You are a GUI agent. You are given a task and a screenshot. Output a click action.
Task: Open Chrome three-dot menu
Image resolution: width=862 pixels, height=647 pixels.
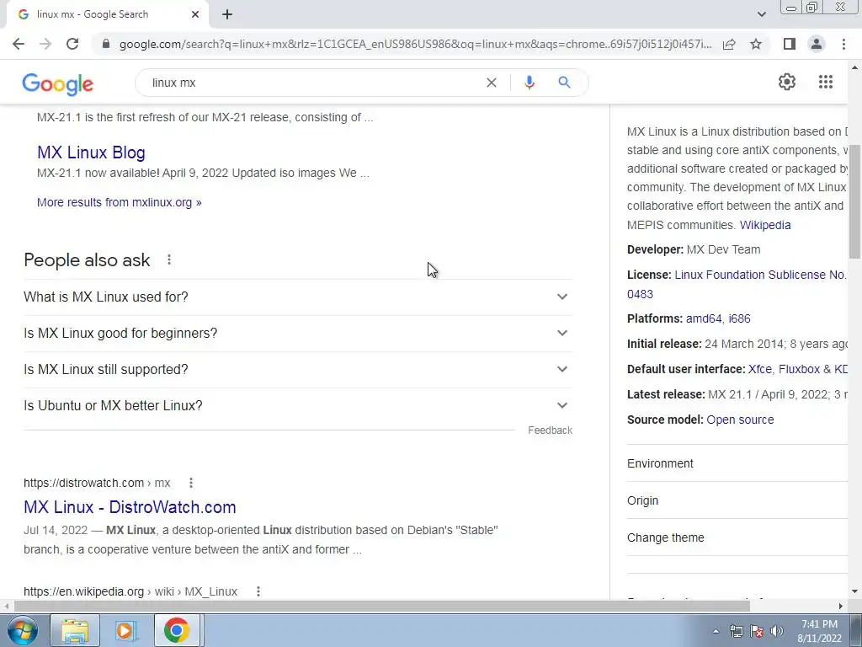[x=843, y=44]
